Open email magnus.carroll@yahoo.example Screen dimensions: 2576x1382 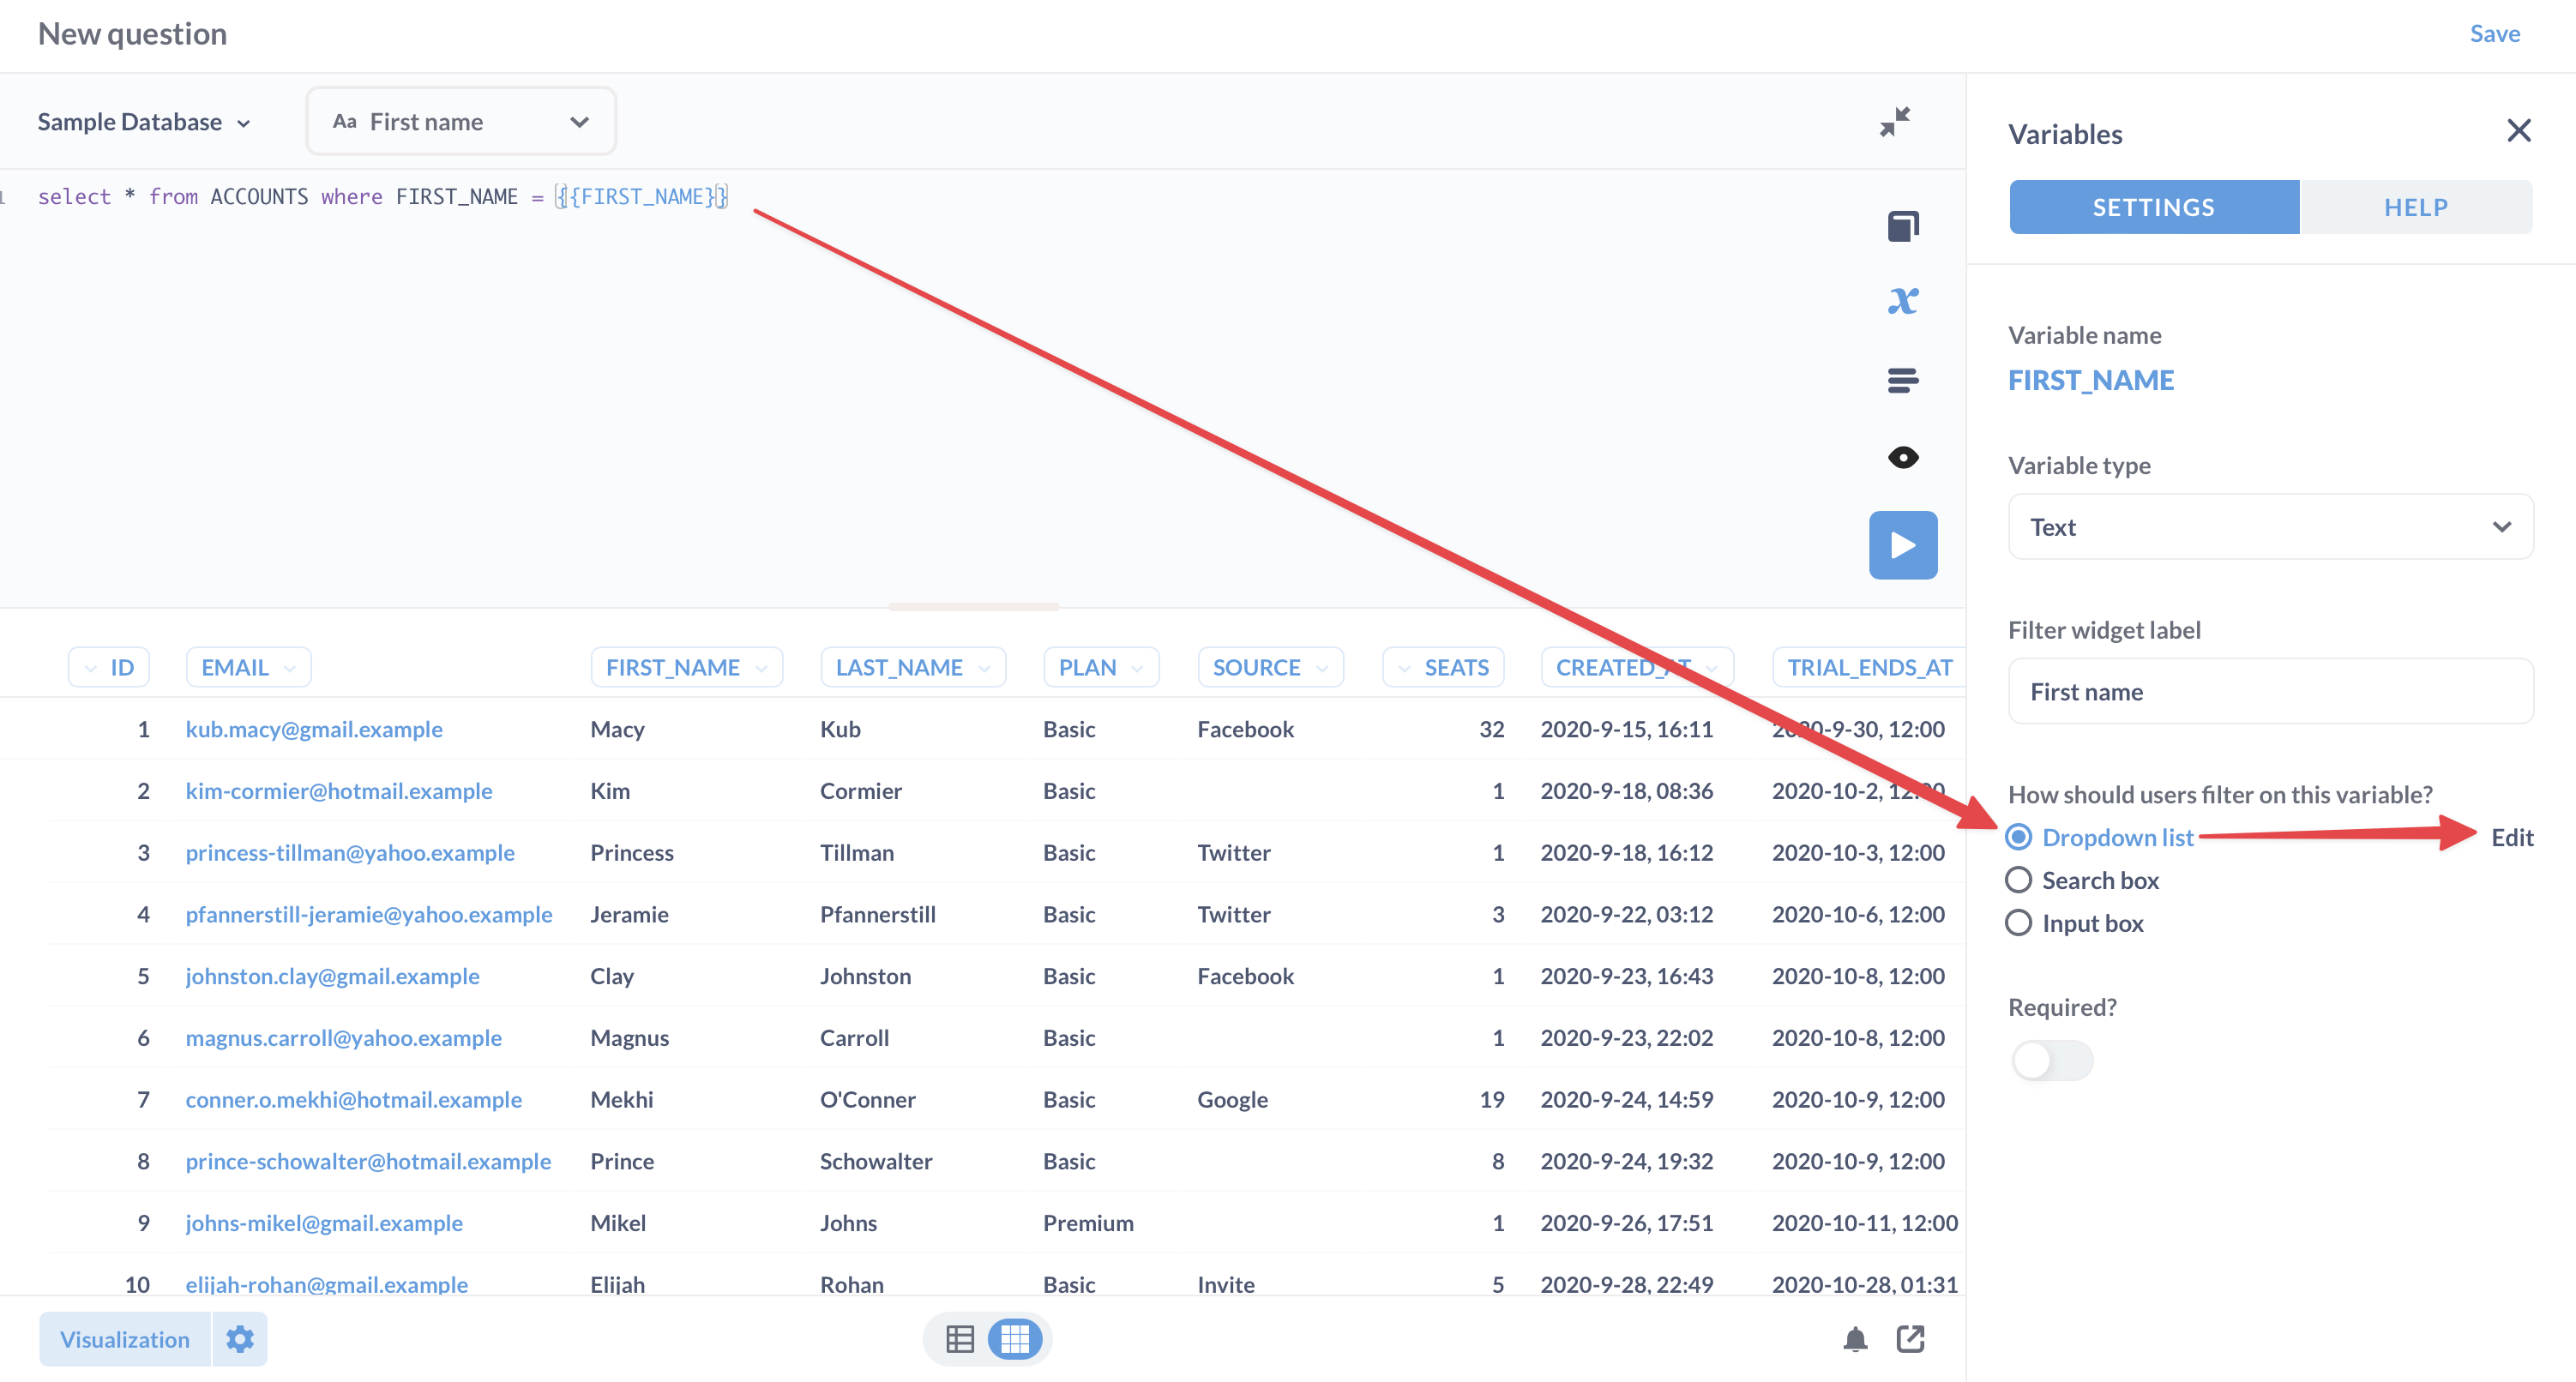coord(343,1037)
